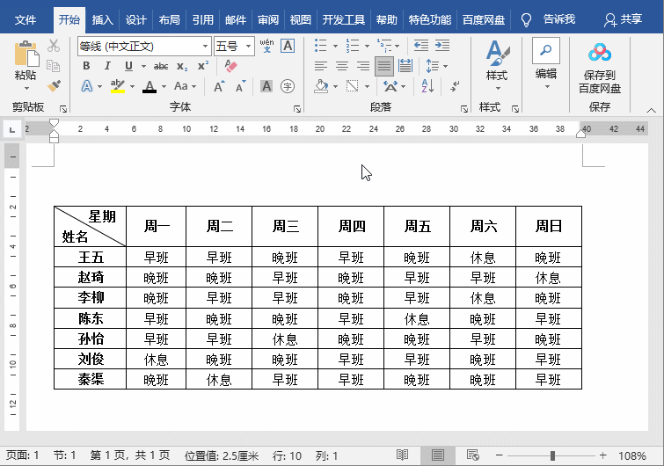Switch to Web Layout view in status bar
The image size is (664, 466).
coord(472,455)
